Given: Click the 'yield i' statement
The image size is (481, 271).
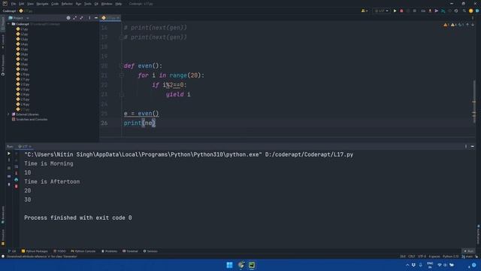Looking at the screenshot, I should pyautogui.click(x=178, y=94).
